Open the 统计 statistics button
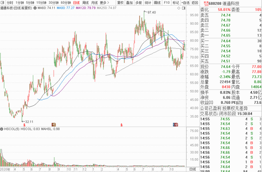The height and width of the screenshot is (172, 262). click(x=148, y=3)
